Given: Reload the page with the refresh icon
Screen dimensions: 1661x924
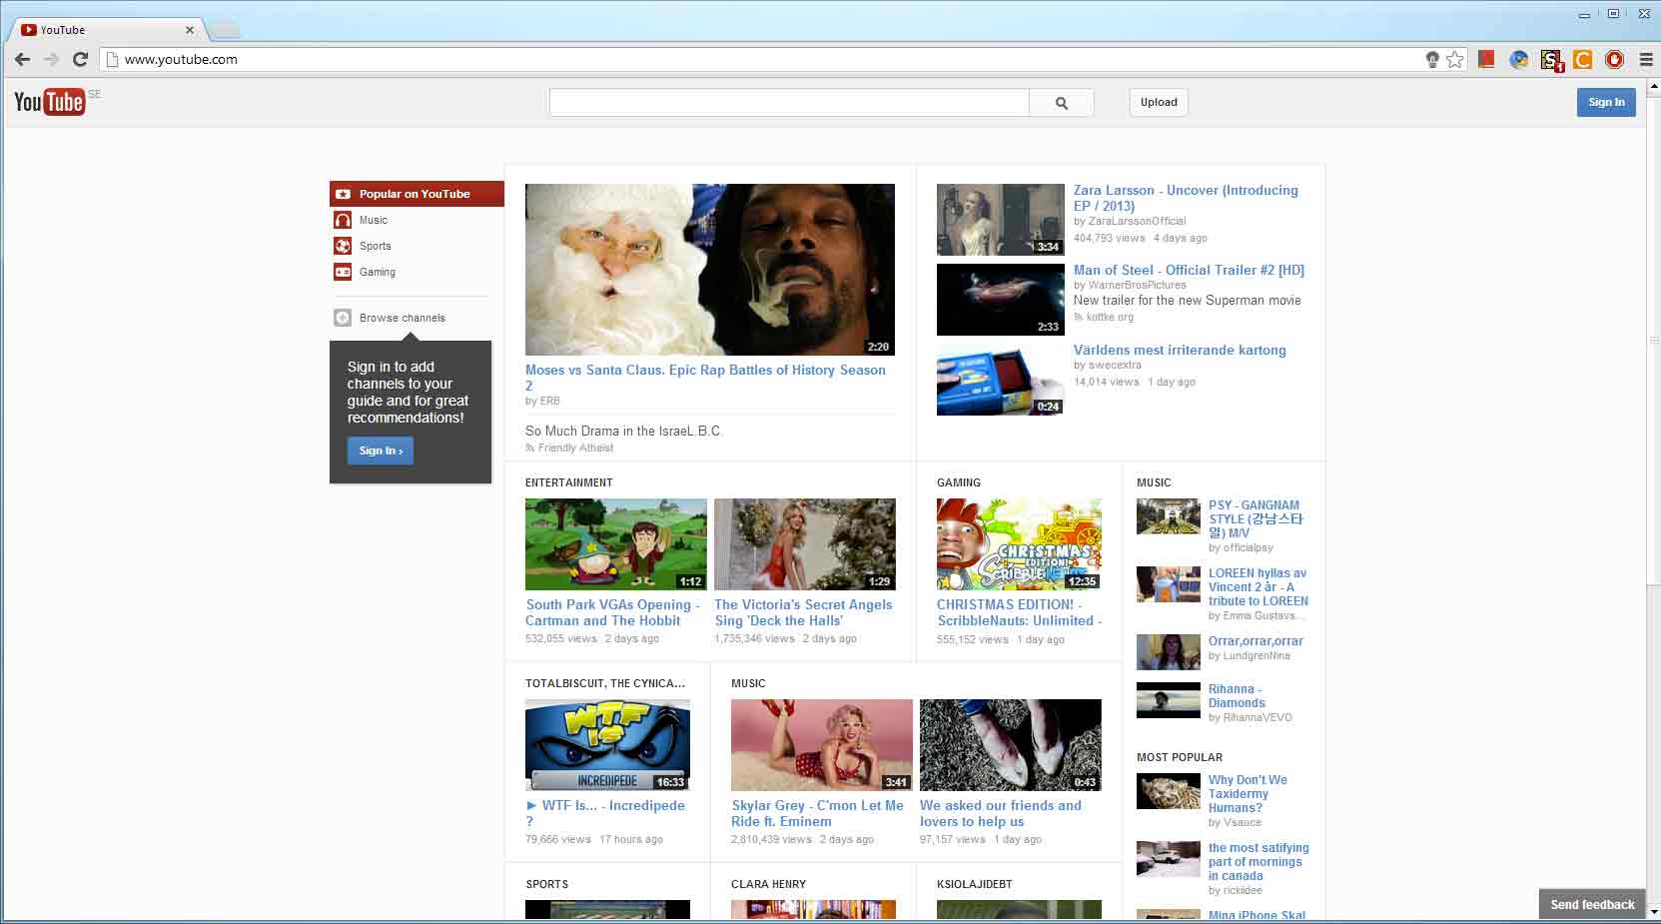Looking at the screenshot, I should tap(81, 60).
